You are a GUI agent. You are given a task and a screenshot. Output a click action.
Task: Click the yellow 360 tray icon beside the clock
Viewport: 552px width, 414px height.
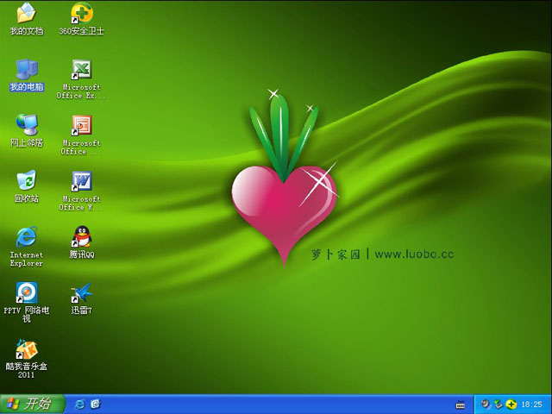[x=511, y=404]
